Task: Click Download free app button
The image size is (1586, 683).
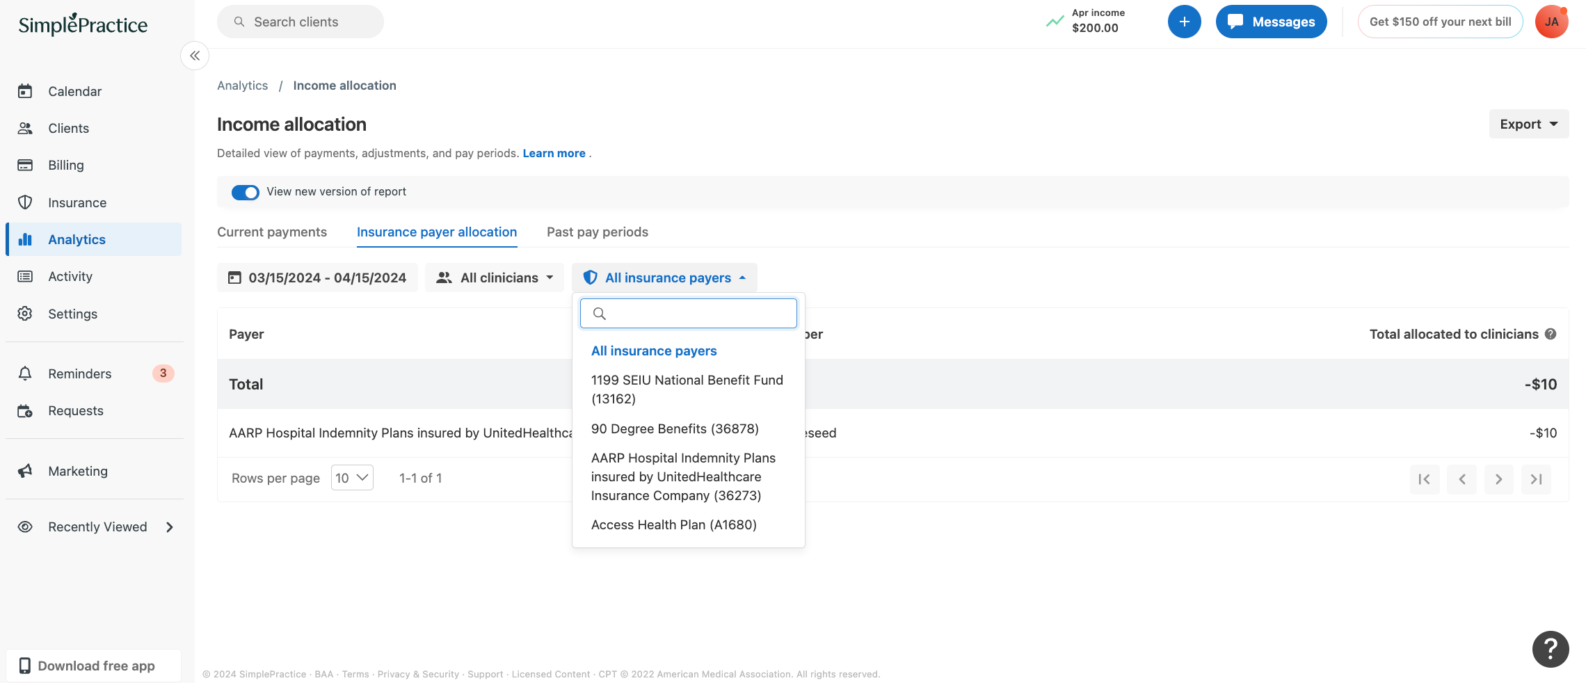Action: [93, 666]
